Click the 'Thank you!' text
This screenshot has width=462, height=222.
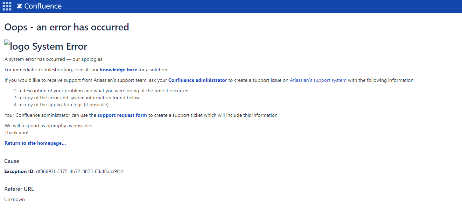point(16,133)
